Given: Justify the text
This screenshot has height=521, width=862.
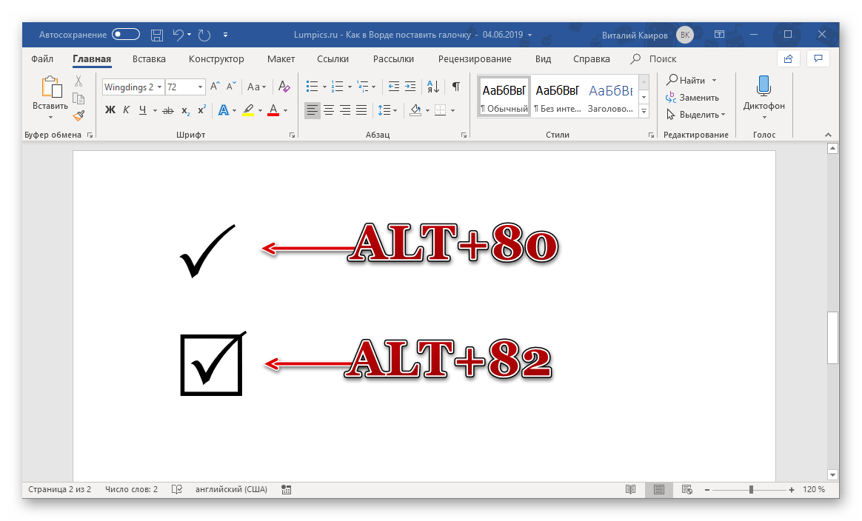Looking at the screenshot, I should click(x=361, y=110).
